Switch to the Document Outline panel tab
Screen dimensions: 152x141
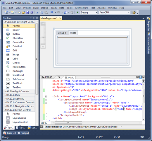pyautogui.click(x=21, y=127)
